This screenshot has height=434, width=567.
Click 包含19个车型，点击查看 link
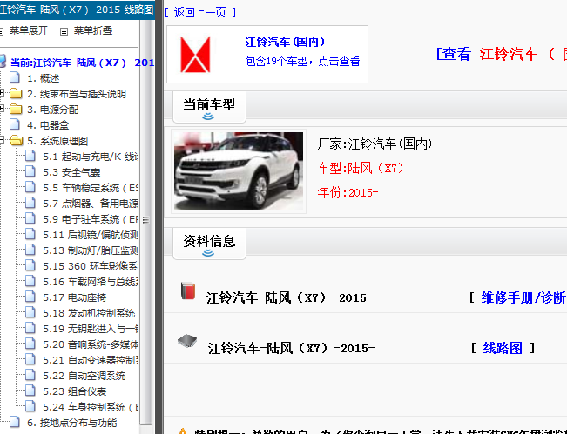(x=303, y=61)
